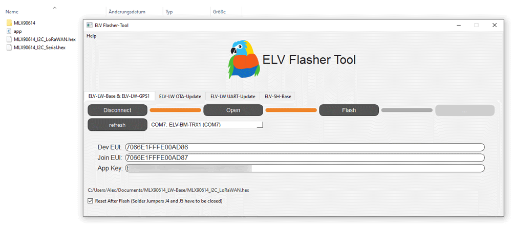Click the refresh button
512x230 pixels.
[x=117, y=125]
